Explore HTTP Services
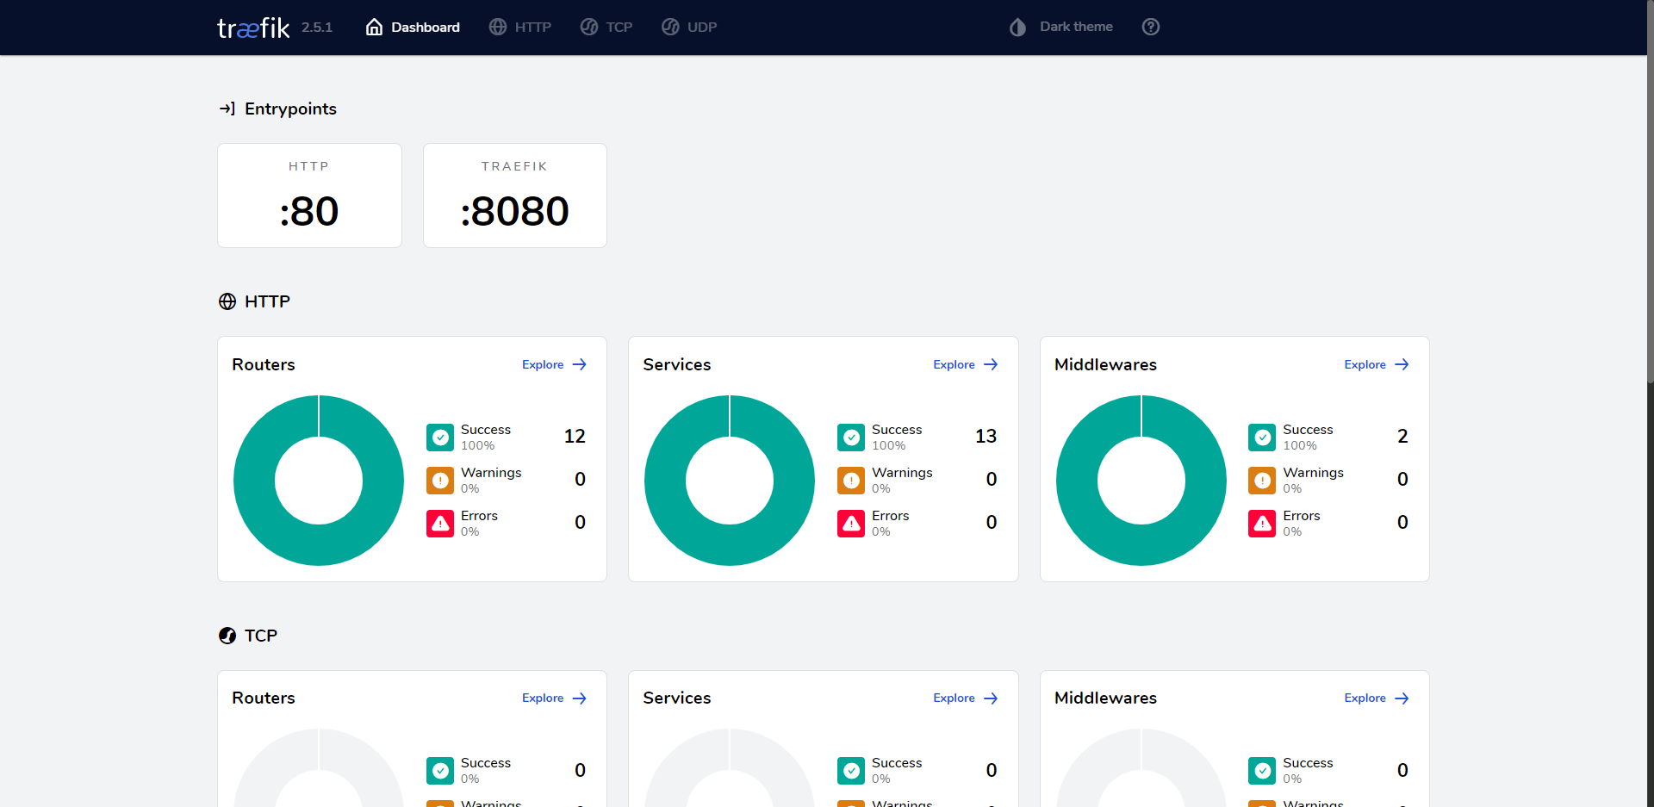The width and height of the screenshot is (1654, 807). [965, 364]
